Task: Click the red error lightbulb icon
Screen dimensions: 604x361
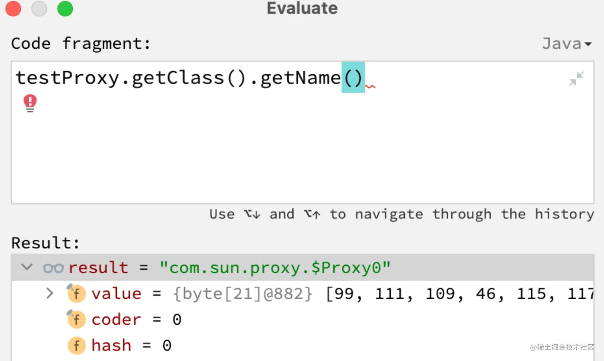Action: point(30,103)
